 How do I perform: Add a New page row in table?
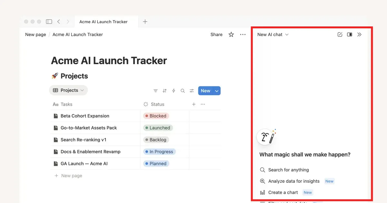click(68, 176)
